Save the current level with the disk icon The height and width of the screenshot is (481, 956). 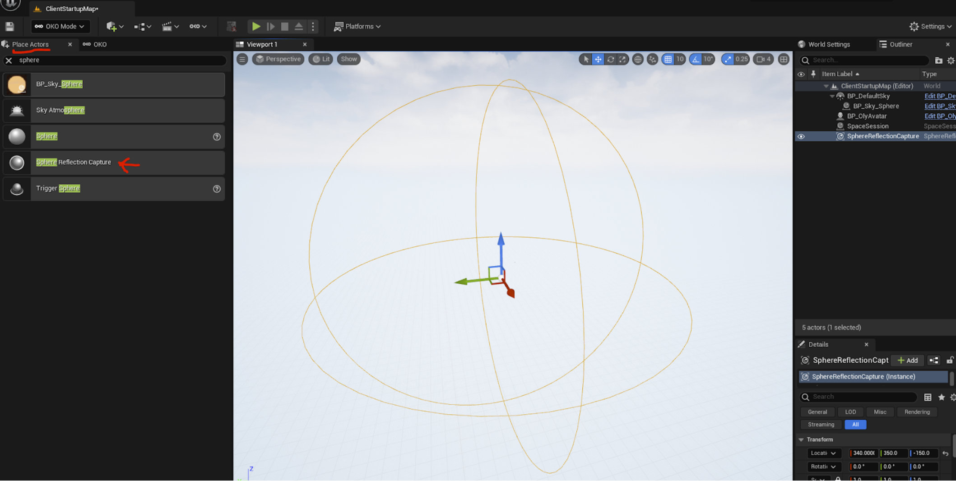(9, 27)
